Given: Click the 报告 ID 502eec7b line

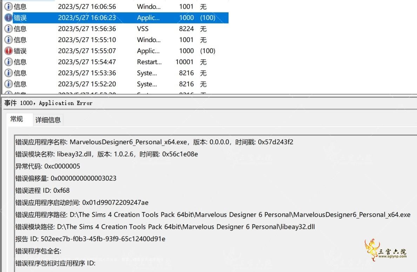Looking at the screenshot, I should 90,239.
